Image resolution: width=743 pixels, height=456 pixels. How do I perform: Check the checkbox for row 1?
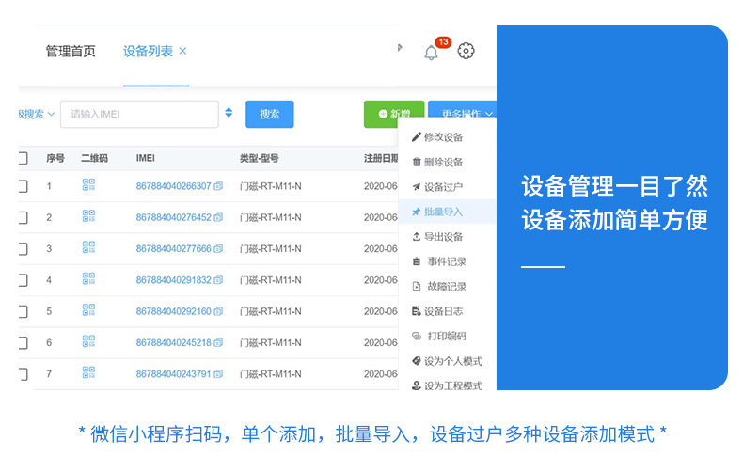click(23, 186)
